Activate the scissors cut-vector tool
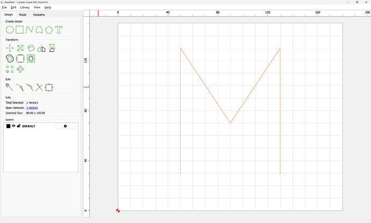This screenshot has width=371, height=223. coord(39,87)
